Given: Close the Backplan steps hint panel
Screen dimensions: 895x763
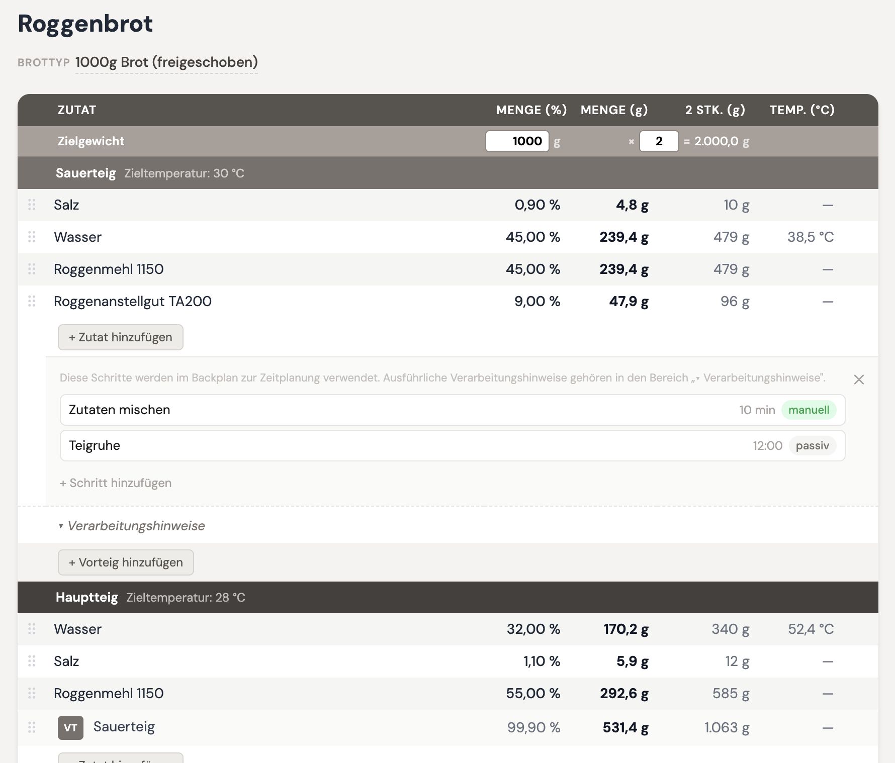Looking at the screenshot, I should tap(859, 379).
